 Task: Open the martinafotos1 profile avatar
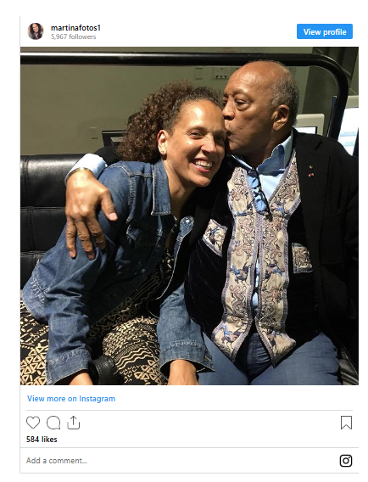click(36, 31)
